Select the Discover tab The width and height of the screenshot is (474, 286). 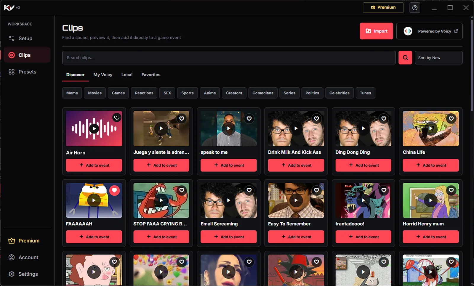[75, 75]
